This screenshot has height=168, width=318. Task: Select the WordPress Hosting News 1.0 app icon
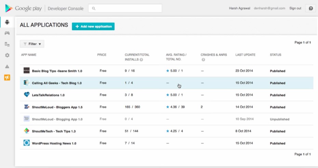click(27, 143)
